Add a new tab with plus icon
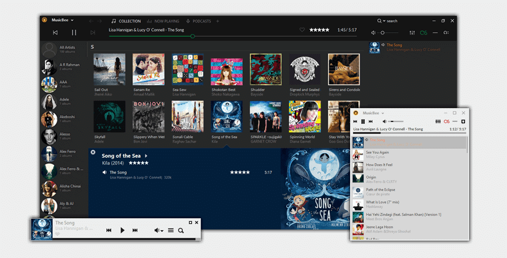 pos(218,21)
